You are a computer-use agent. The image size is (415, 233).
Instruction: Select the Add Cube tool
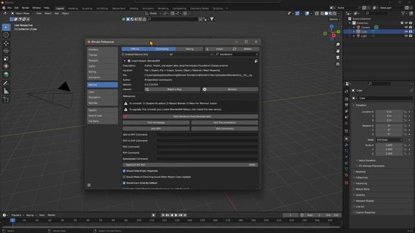[6, 100]
